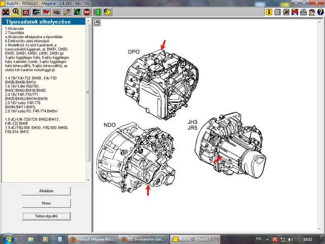The height and width of the screenshot is (244, 325).
Task: Click the 'Típusadatok elhelyezése' panel heading
Action: 38,21
